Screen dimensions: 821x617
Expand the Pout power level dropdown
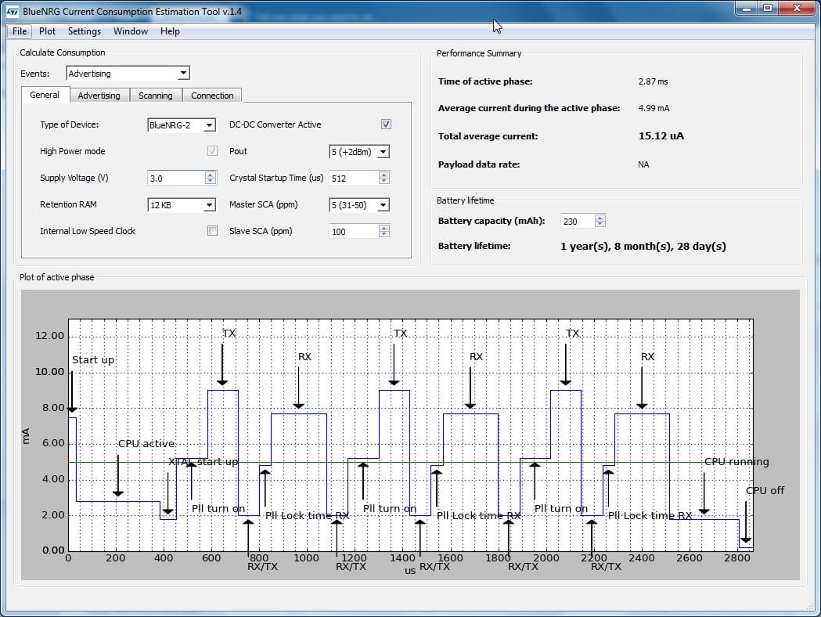(359, 152)
